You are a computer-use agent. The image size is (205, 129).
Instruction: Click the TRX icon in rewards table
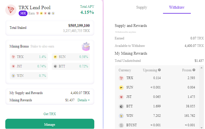pos(121,78)
